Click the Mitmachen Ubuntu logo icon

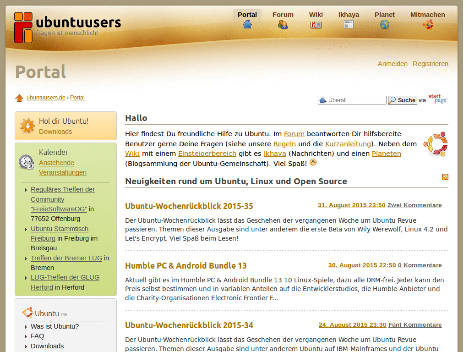[428, 25]
